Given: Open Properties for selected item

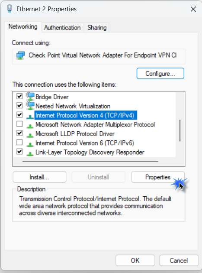Looking at the screenshot, I should [x=158, y=177].
